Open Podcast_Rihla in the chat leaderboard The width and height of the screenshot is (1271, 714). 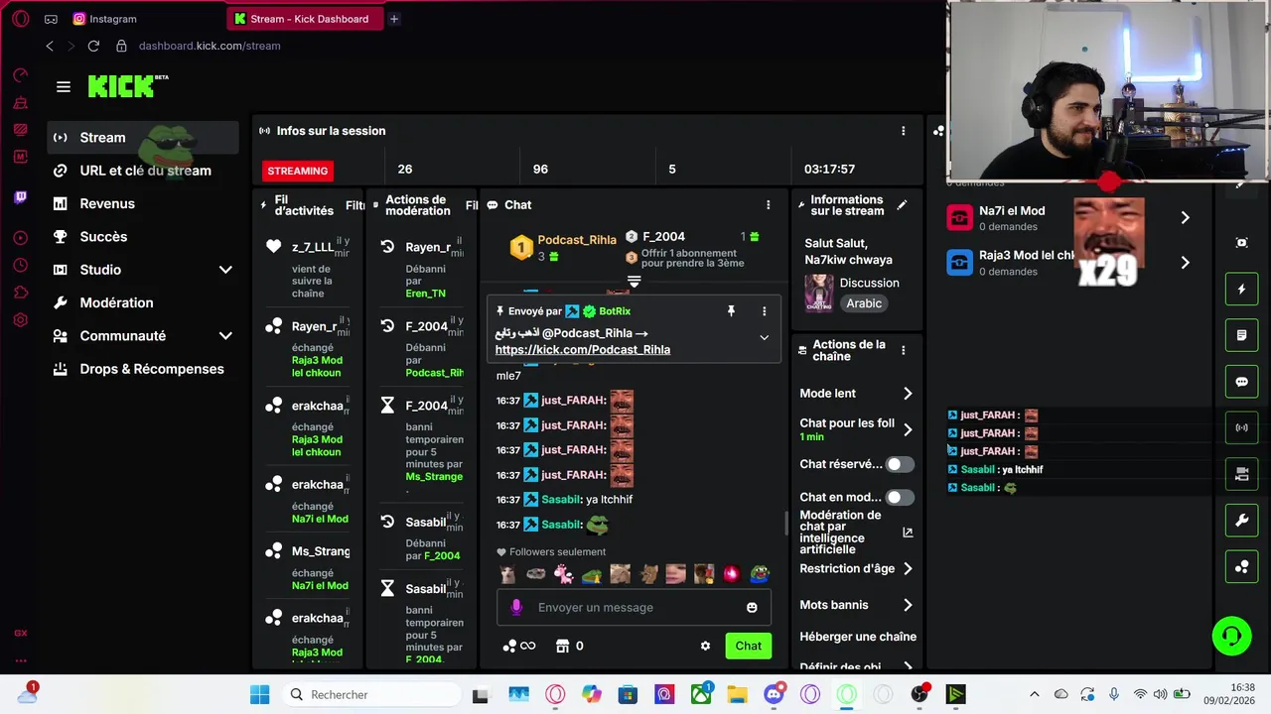(577, 240)
